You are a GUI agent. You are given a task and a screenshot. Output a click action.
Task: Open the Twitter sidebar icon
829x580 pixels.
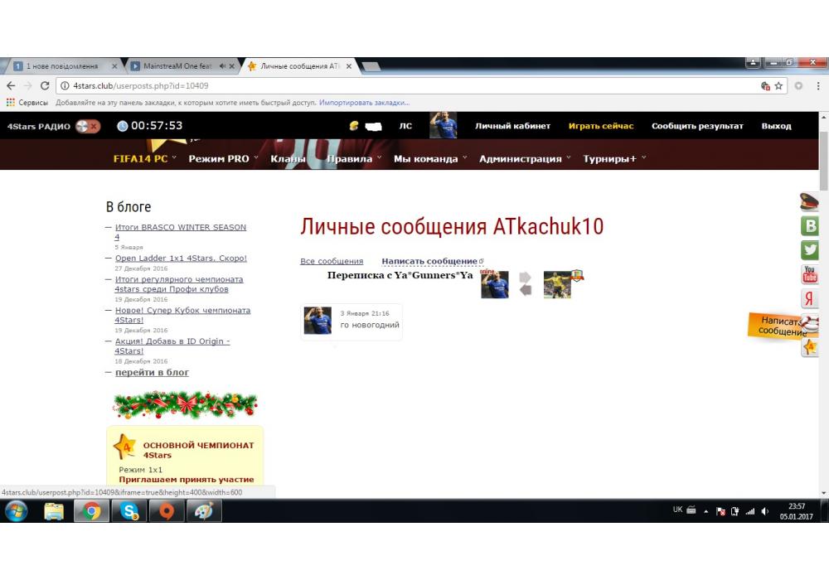tap(810, 250)
